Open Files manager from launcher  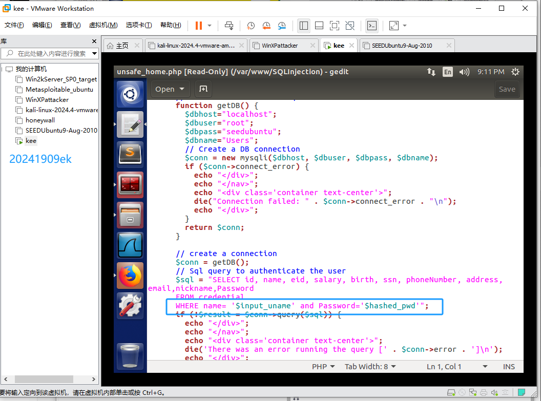[x=130, y=215]
